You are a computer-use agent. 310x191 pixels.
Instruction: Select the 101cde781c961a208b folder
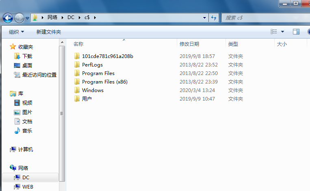[x=107, y=56]
